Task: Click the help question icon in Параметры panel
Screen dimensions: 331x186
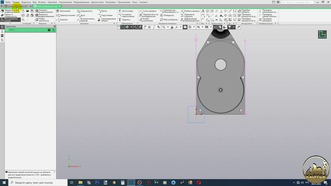Action: tap(49, 30)
